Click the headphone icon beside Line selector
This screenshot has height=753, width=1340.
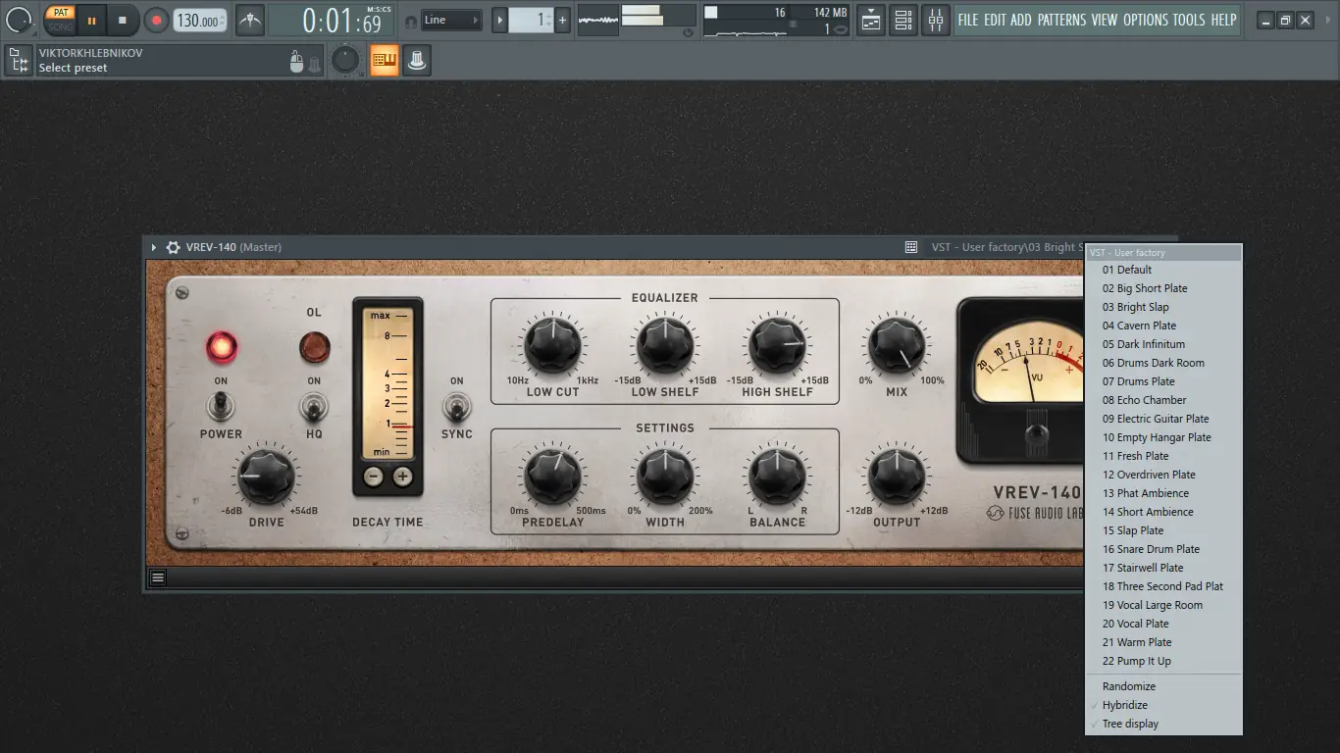[x=411, y=21]
